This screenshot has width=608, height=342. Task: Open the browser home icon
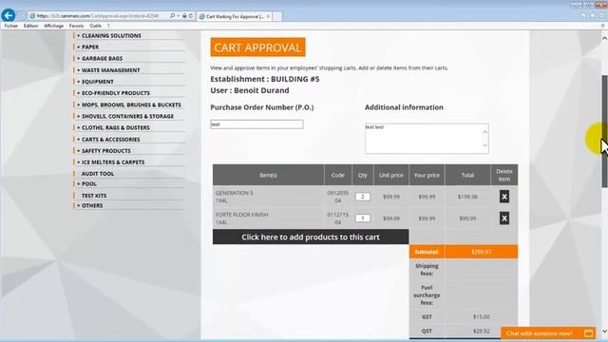pyautogui.click(x=582, y=15)
